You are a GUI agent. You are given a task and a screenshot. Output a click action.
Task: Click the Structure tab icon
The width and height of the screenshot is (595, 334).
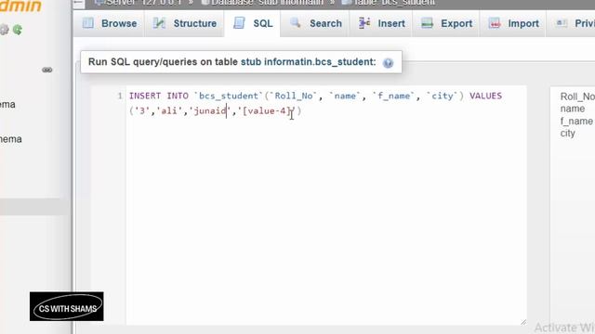pyautogui.click(x=159, y=23)
